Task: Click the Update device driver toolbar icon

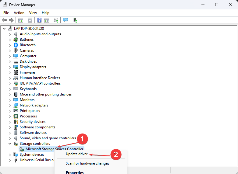Action: coord(56,20)
